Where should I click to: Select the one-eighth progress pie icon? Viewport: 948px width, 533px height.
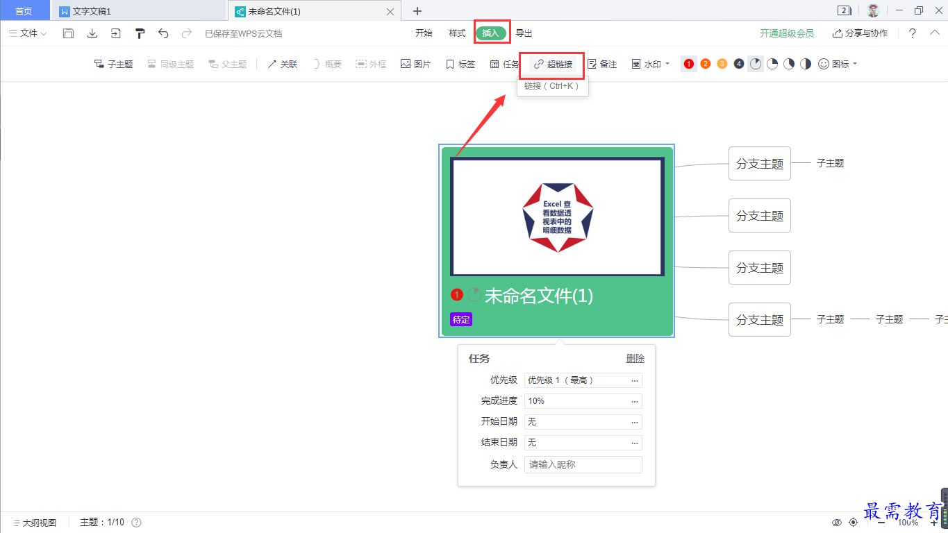[756, 64]
